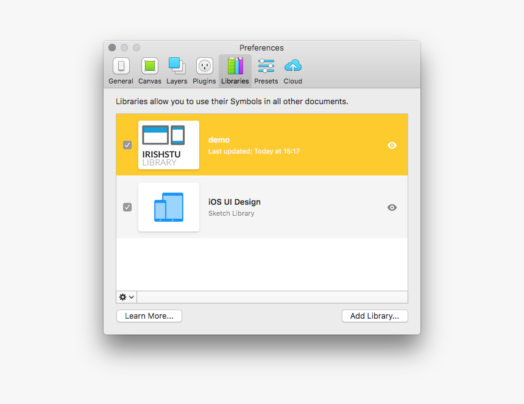Select the Canvas preferences icon
Viewport: 524px width, 404px height.
(x=150, y=66)
